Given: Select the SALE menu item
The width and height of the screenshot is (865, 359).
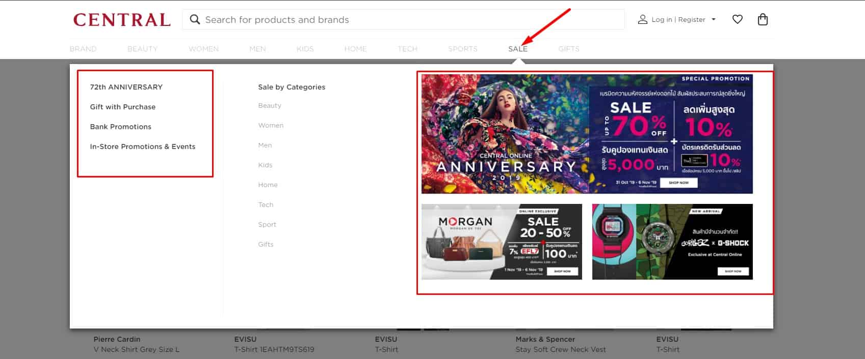Looking at the screenshot, I should (x=518, y=49).
